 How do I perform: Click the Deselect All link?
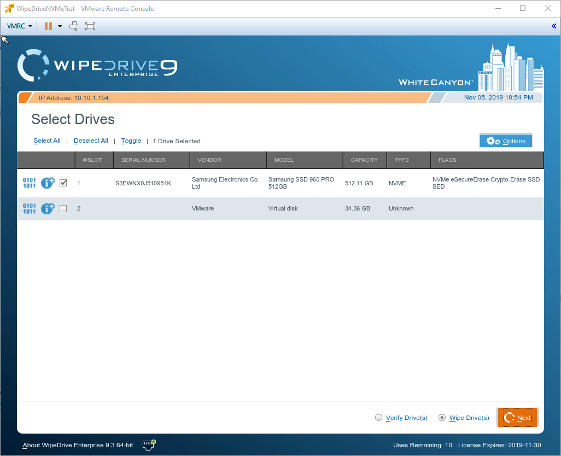tap(91, 141)
